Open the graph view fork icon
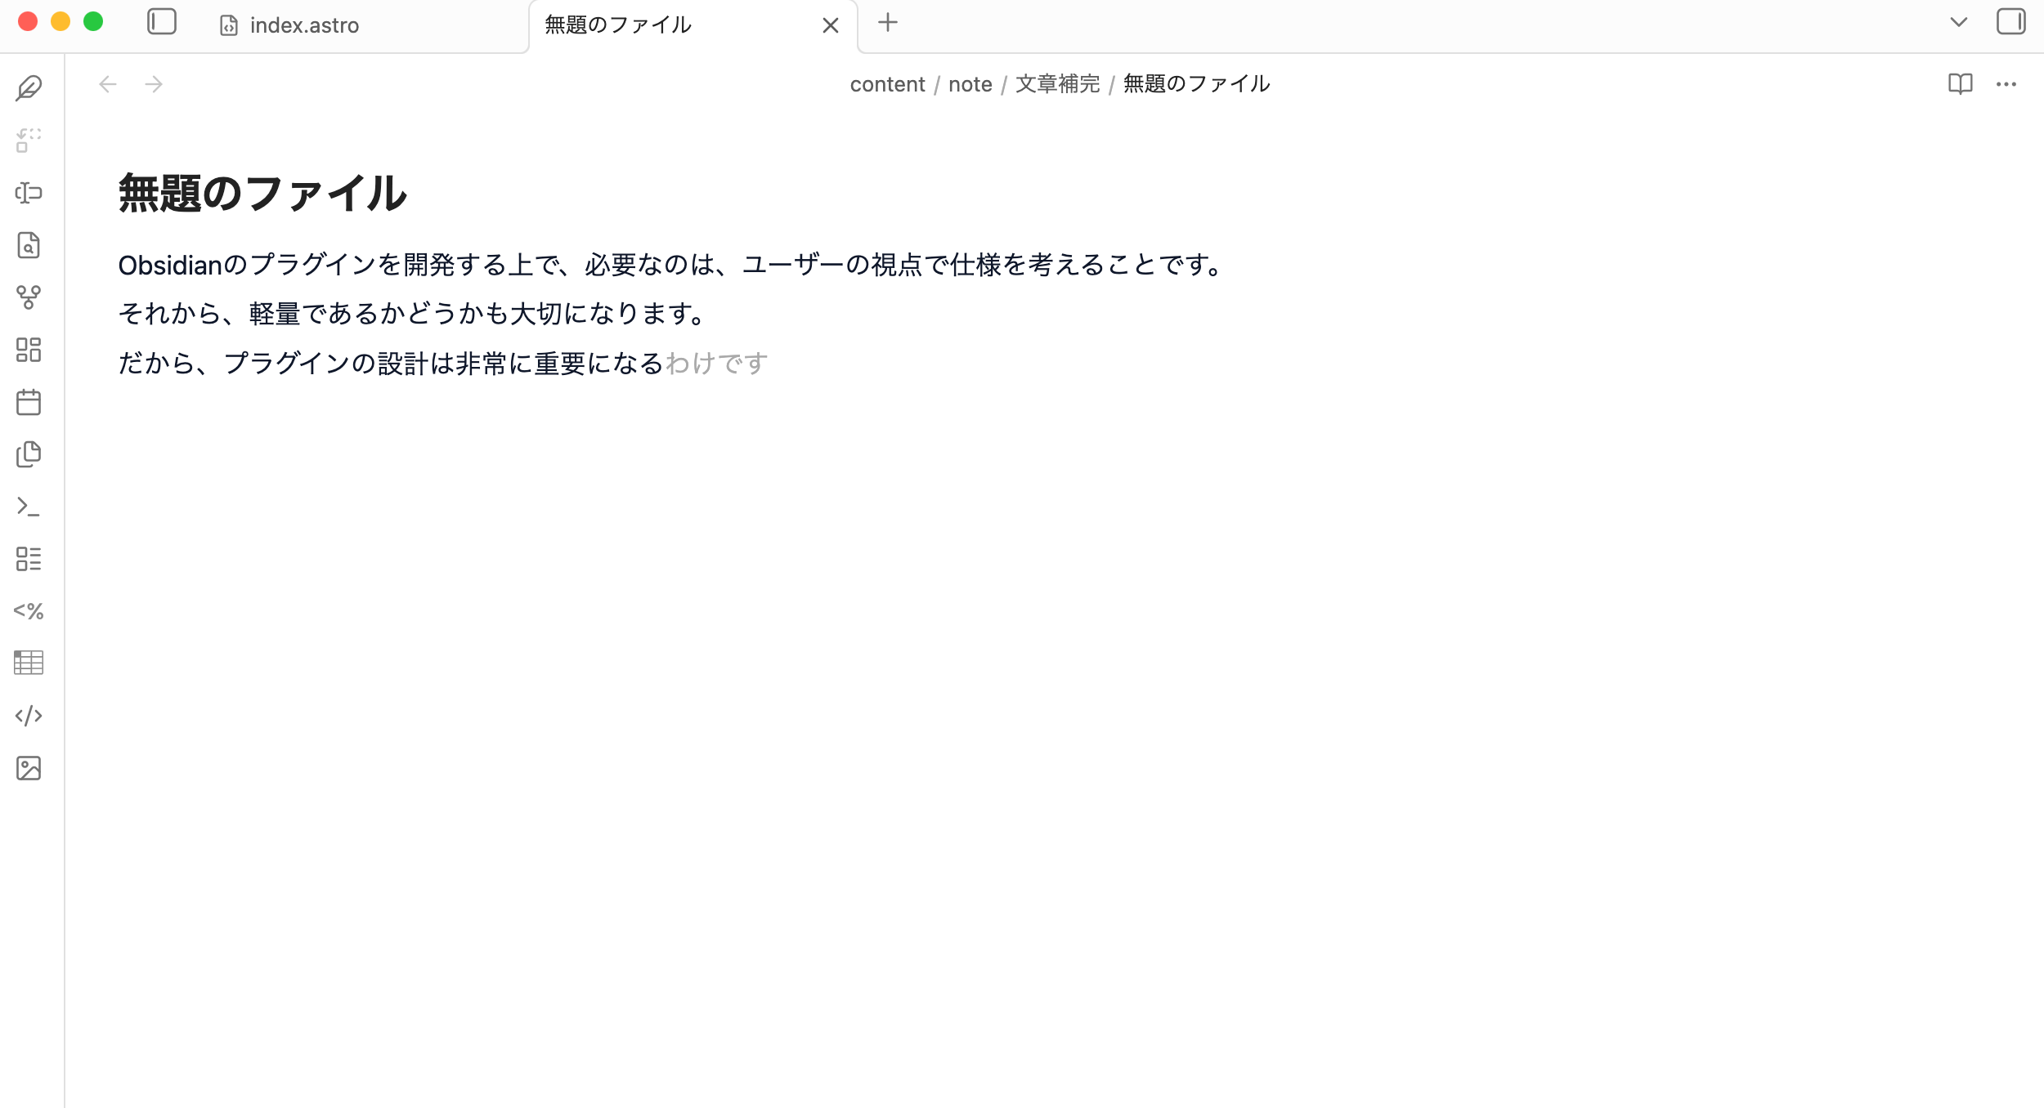The width and height of the screenshot is (2044, 1108). click(29, 297)
